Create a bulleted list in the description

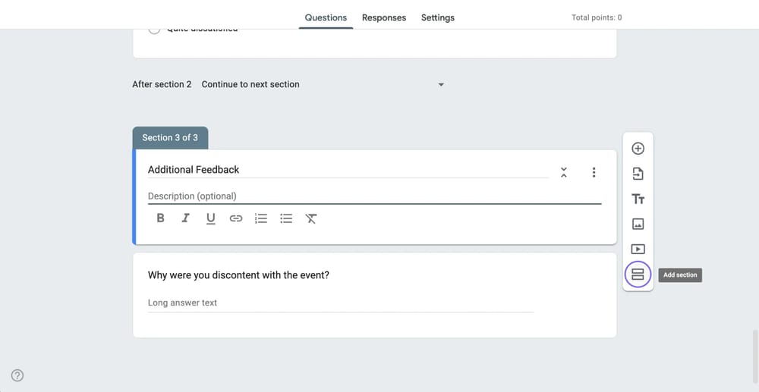point(286,218)
